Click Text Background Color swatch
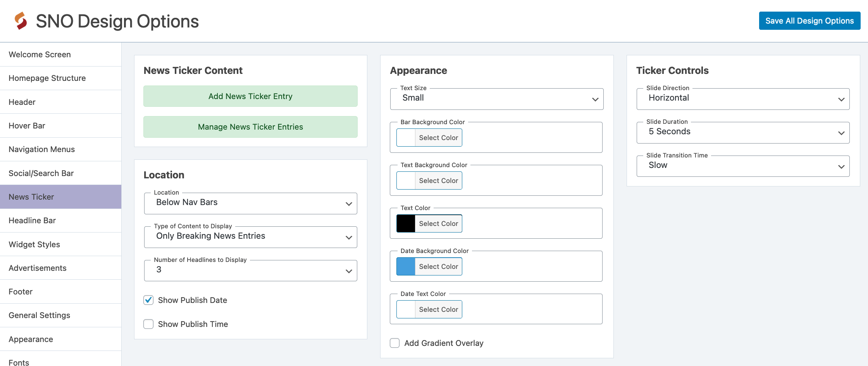The image size is (868, 366). 406,181
